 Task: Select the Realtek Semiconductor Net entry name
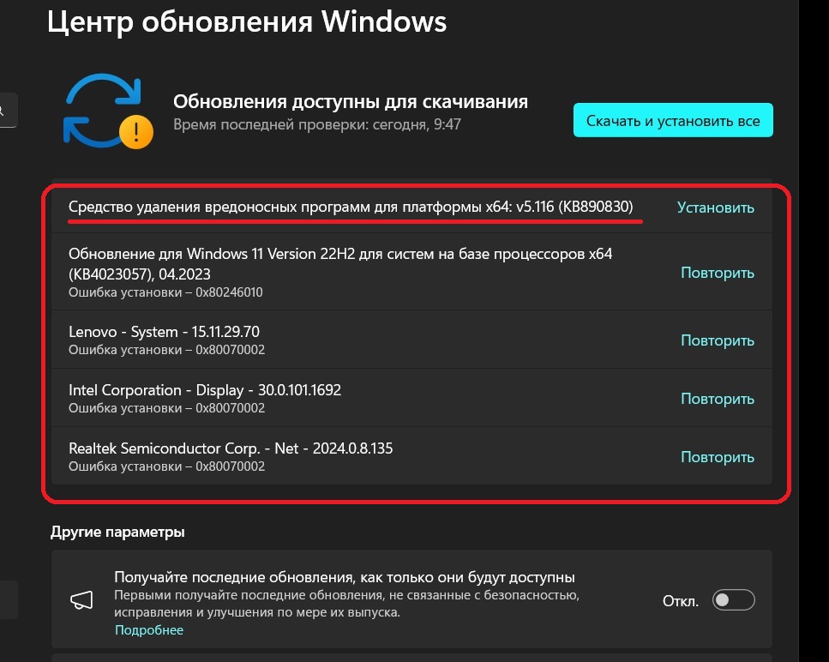(231, 448)
